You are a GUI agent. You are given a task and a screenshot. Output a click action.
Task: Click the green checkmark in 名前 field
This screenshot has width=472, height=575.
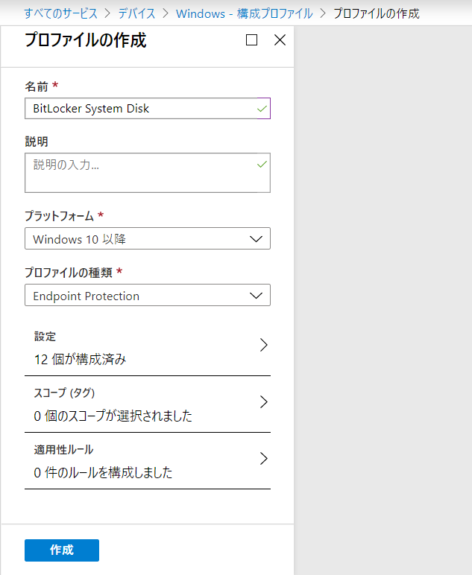point(262,109)
